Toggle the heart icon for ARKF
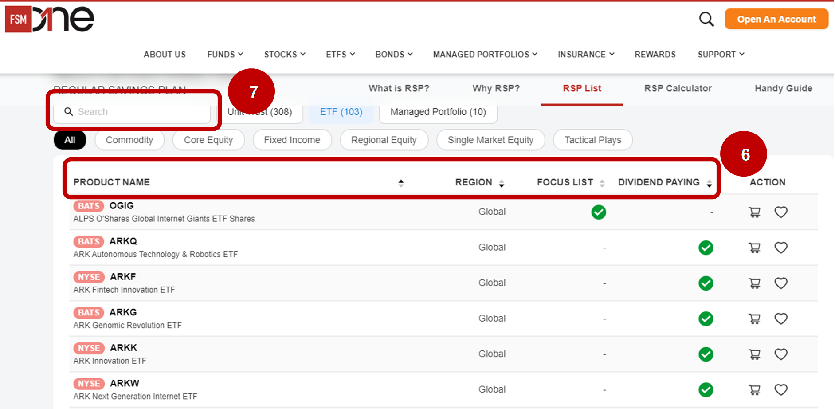 point(781,283)
